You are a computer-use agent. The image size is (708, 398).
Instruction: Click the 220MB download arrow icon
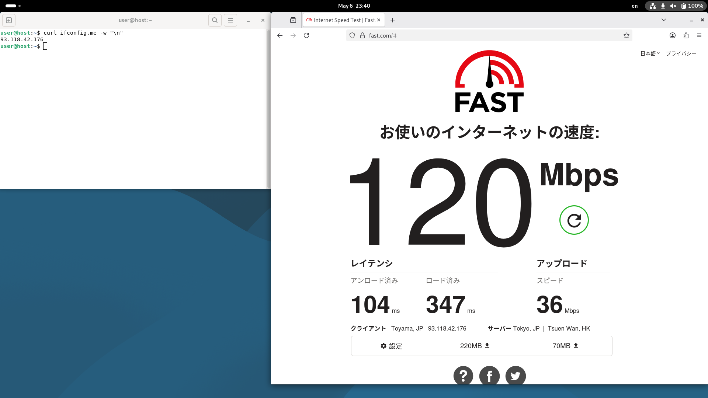pyautogui.click(x=487, y=345)
